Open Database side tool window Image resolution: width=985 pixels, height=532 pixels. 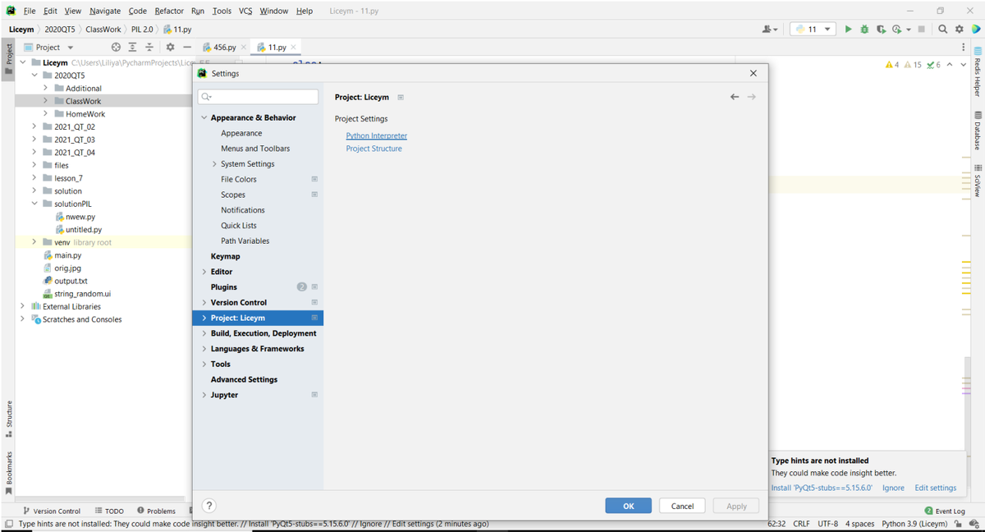(x=978, y=130)
